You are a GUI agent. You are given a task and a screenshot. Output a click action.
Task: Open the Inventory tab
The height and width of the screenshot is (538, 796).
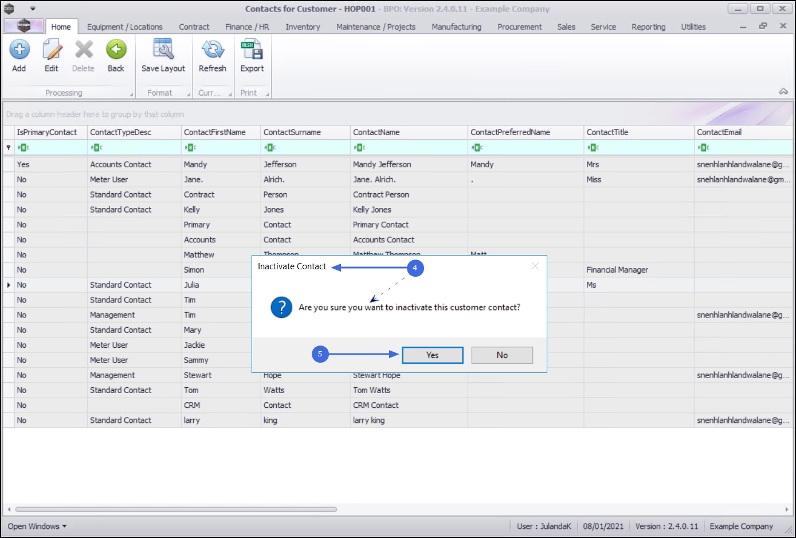pyautogui.click(x=303, y=27)
